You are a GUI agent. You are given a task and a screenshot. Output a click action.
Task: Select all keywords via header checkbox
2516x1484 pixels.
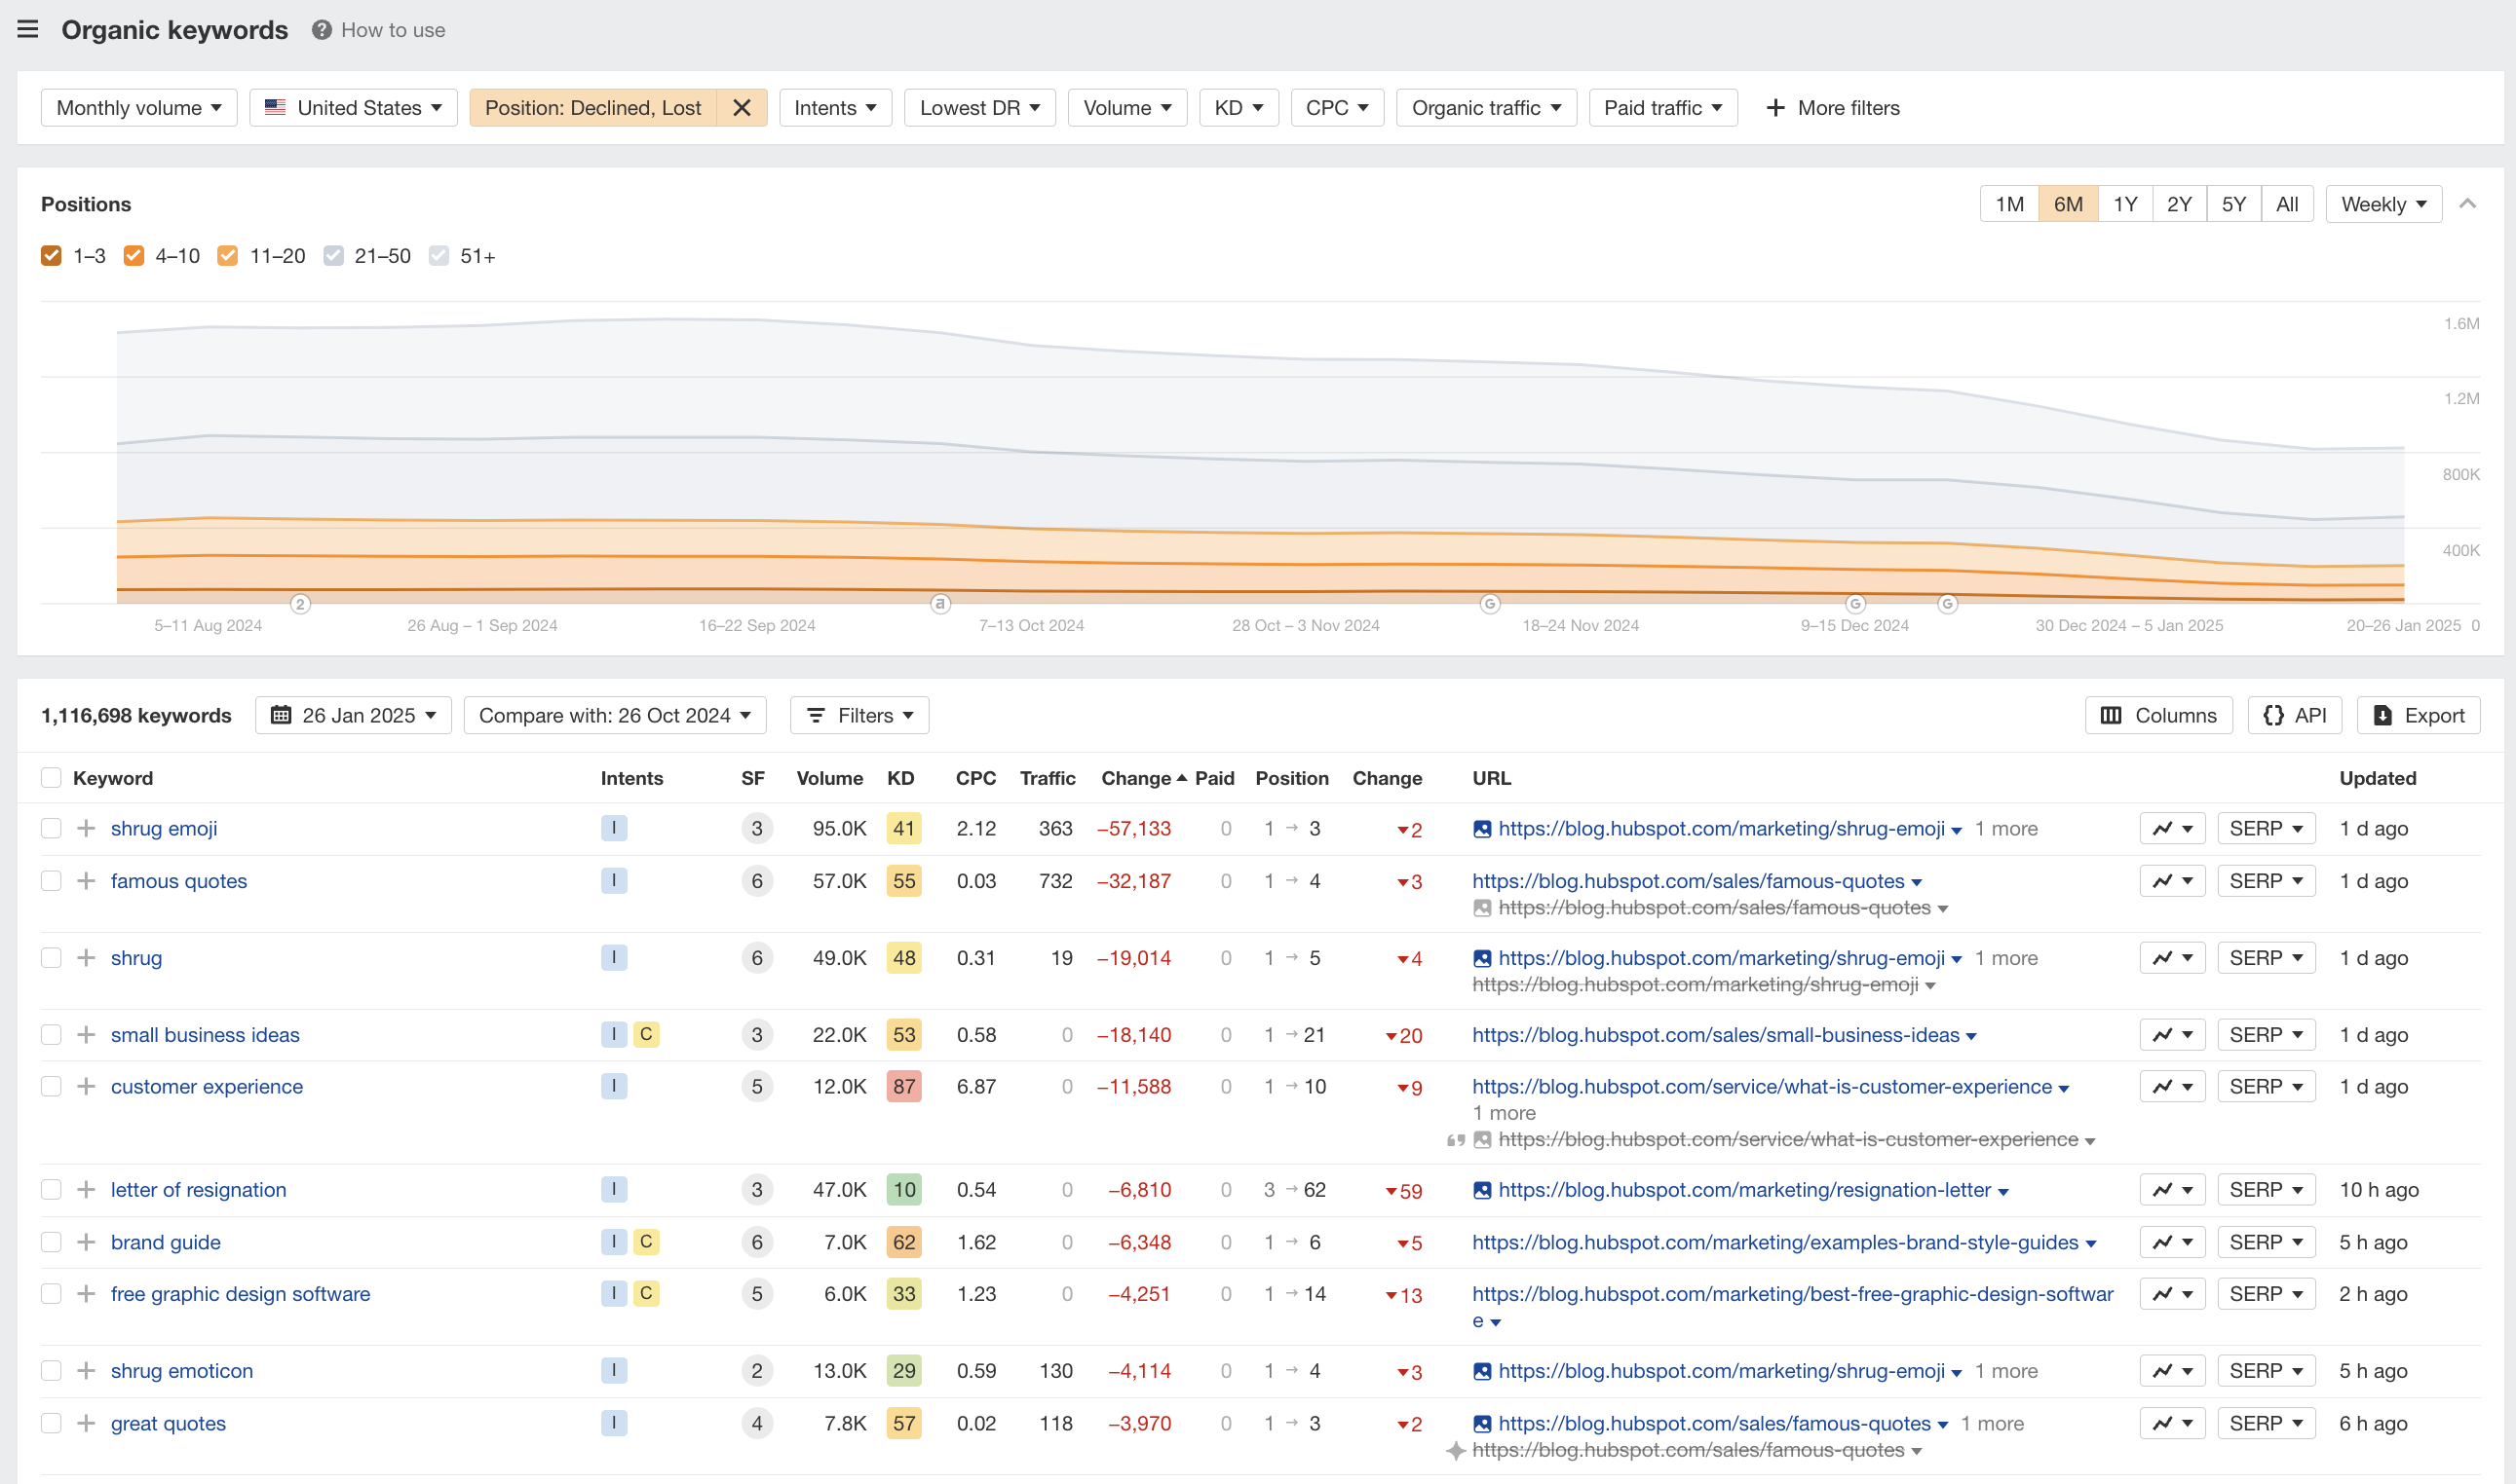51,778
